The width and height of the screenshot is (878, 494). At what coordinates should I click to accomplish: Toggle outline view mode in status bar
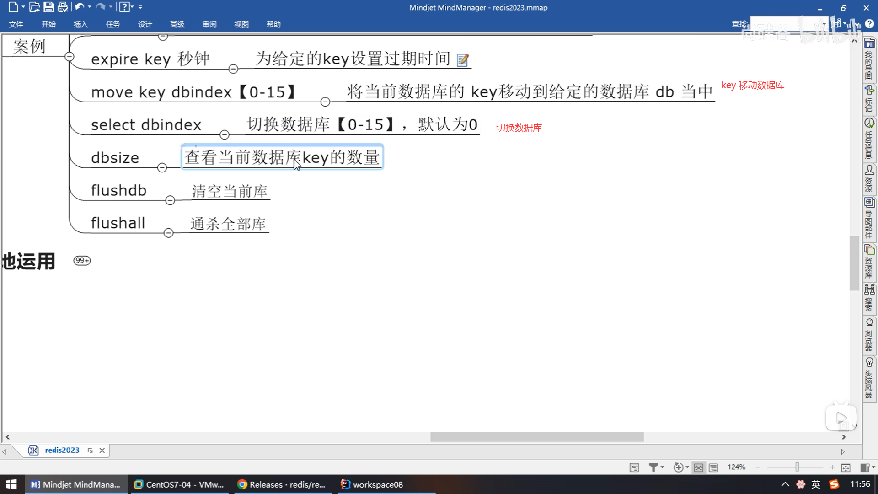click(x=713, y=467)
